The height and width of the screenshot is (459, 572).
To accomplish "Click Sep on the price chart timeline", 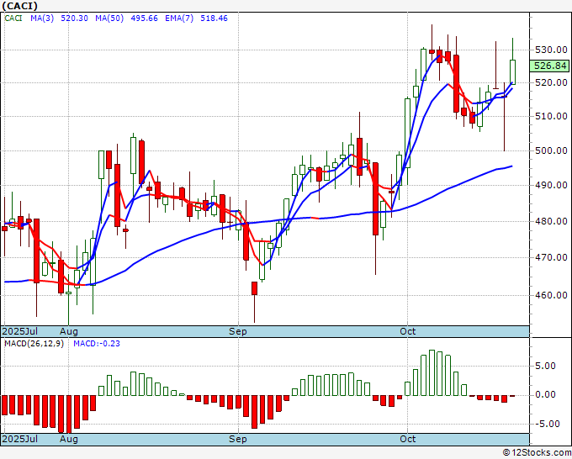I will [238, 331].
